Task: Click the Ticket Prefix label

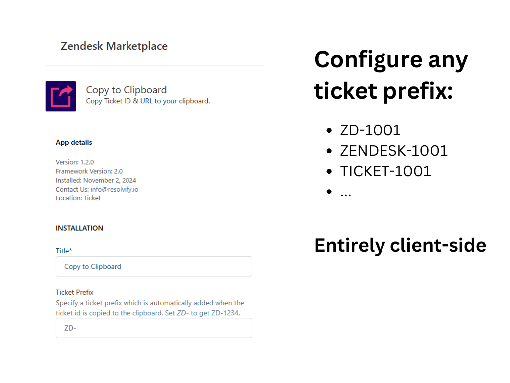Action: pos(75,292)
